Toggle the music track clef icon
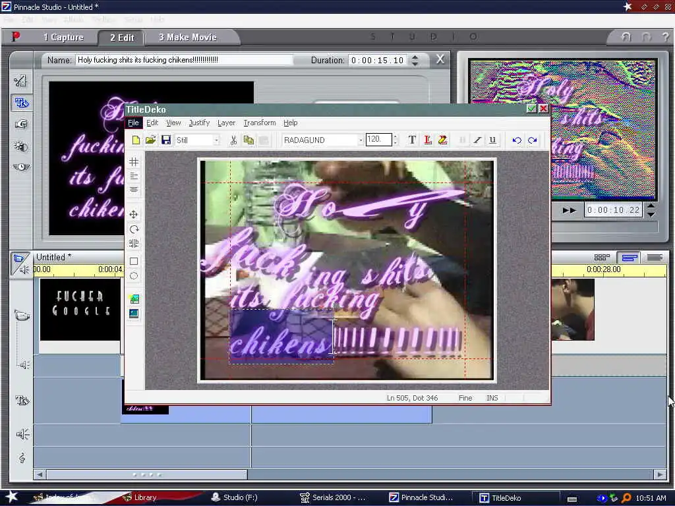675x506 pixels. 22,458
